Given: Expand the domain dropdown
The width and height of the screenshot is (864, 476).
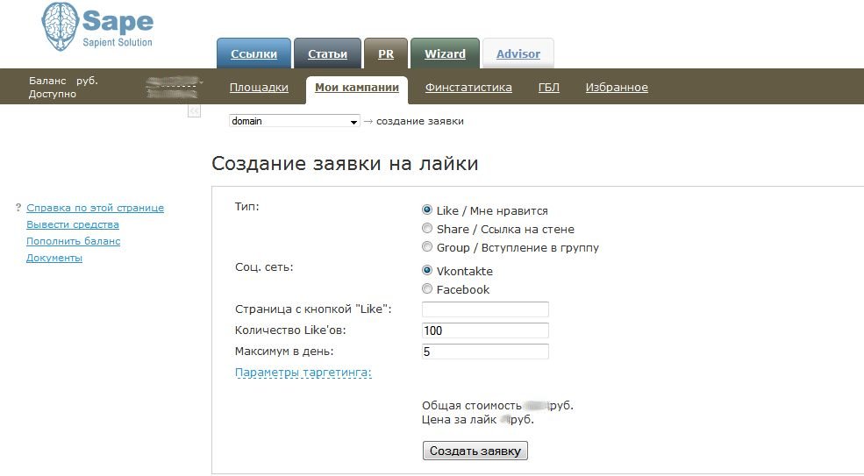Looking at the screenshot, I should pos(294,121).
